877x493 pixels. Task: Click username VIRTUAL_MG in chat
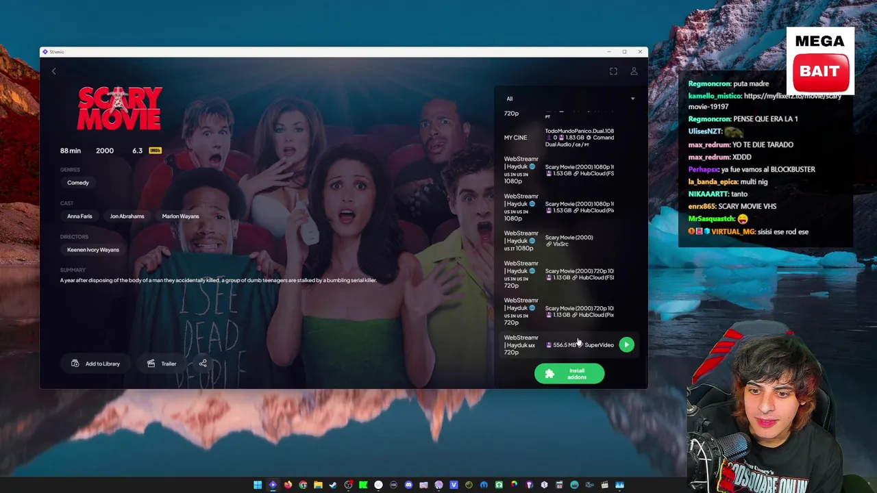[x=733, y=231]
